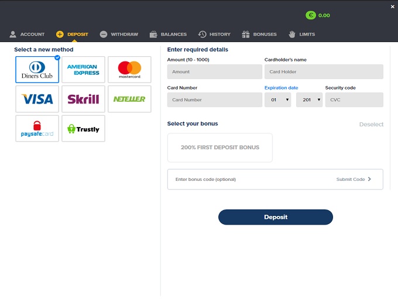Click the Card Number input field

tap(214, 100)
